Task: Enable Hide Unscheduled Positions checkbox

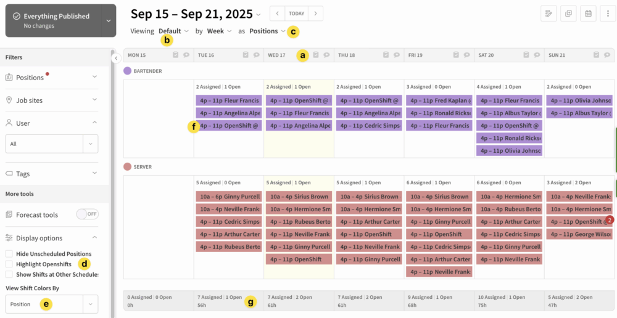Action: pyautogui.click(x=9, y=254)
